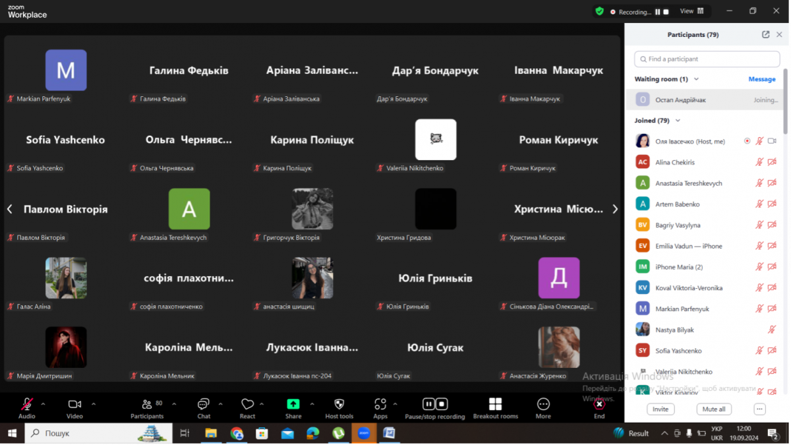Collapse the Joined (79) list chevron
Image resolution: width=791 pixels, height=445 pixels.
pyautogui.click(x=678, y=121)
